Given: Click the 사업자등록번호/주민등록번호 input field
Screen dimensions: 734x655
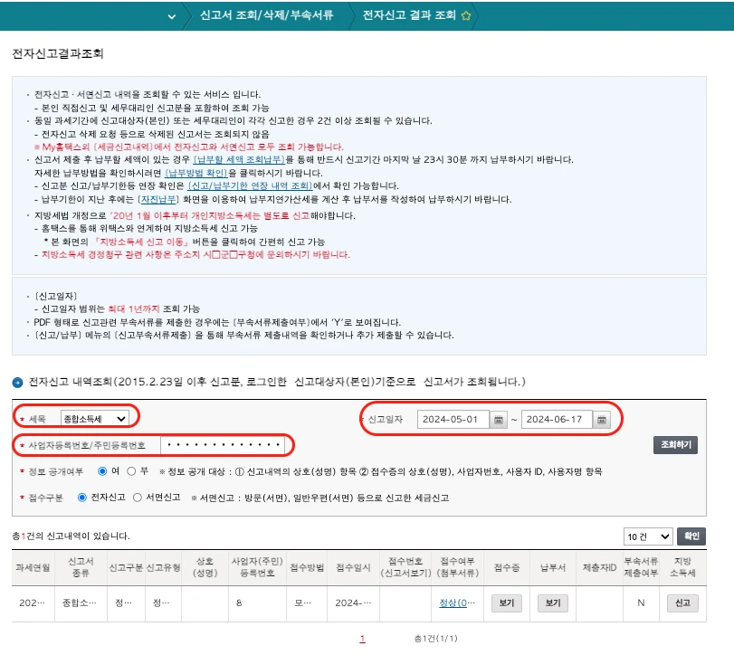Looking at the screenshot, I should [x=222, y=445].
